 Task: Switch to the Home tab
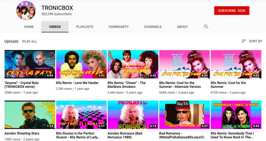(x=29, y=27)
